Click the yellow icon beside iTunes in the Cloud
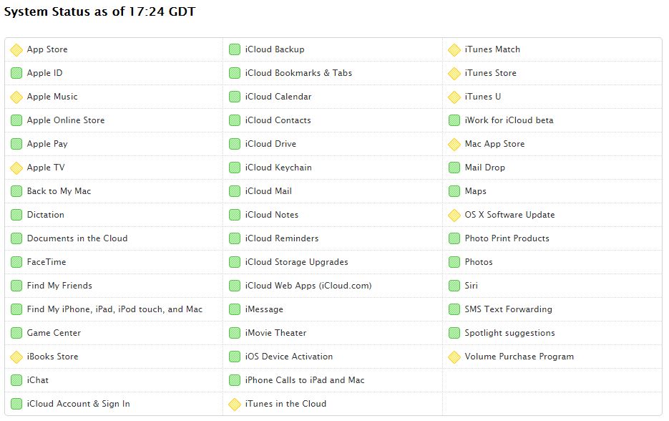 point(235,405)
